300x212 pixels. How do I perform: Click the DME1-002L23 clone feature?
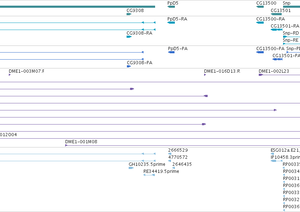279,75
